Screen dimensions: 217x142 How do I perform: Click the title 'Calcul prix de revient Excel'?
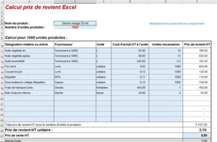[x=41, y=7]
